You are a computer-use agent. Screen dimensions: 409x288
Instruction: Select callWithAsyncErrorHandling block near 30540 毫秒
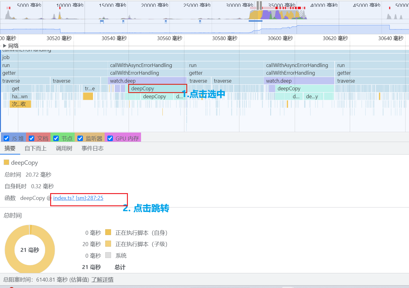pyautogui.click(x=147, y=65)
